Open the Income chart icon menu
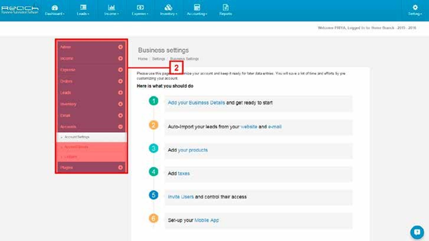The image size is (429, 241). click(x=111, y=7)
